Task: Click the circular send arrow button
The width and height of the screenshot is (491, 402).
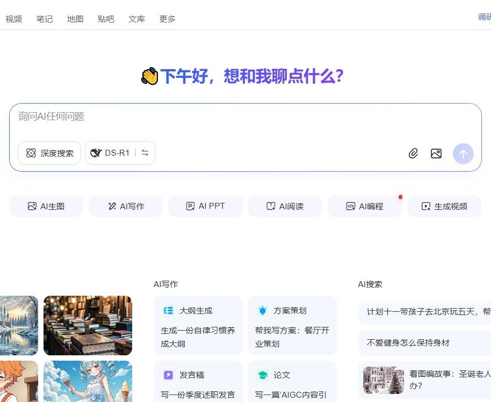Action: click(463, 154)
